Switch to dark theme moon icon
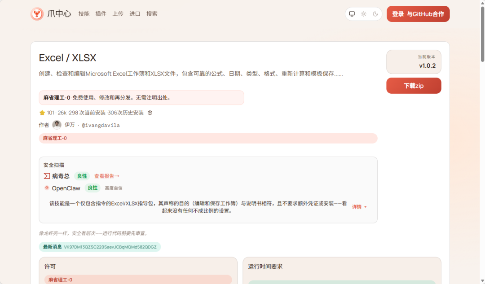This screenshot has height=284, width=485. pos(375,14)
